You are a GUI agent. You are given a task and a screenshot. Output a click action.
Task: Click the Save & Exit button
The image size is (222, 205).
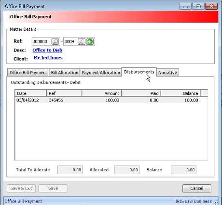pos(21,188)
